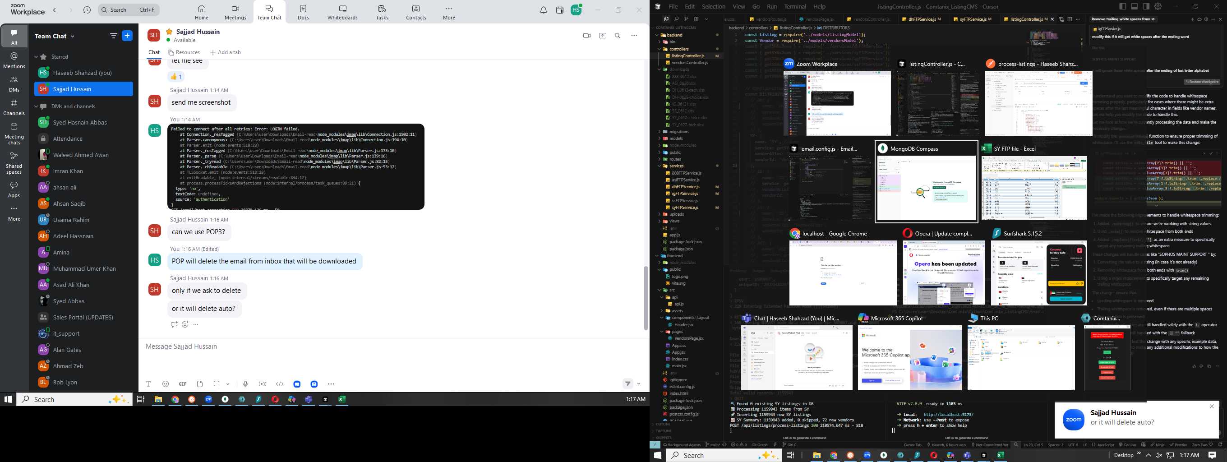
Task: Click the search-in-chat magnifier icon
Action: click(618, 36)
